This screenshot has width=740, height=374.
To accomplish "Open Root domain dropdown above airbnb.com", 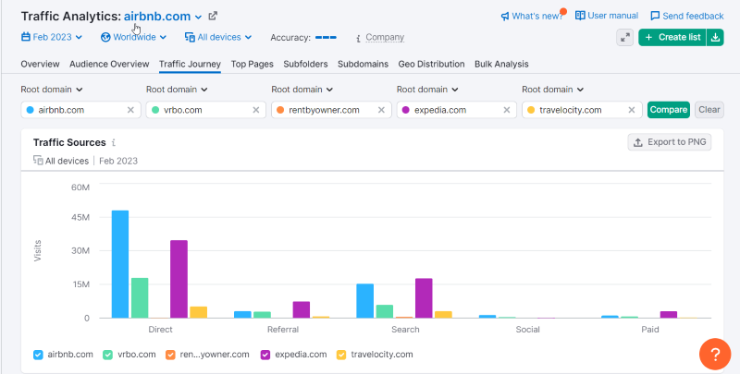I will coord(52,90).
